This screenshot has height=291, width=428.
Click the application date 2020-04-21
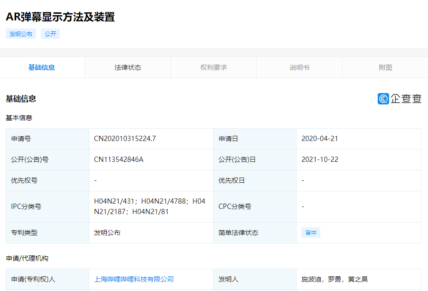[x=320, y=139]
